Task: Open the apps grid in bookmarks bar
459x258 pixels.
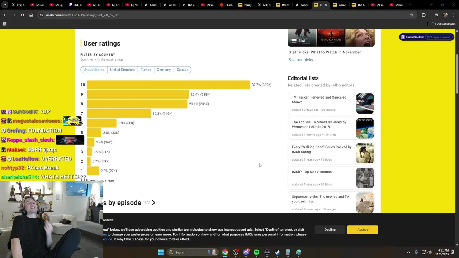Action: pyautogui.click(x=5, y=24)
